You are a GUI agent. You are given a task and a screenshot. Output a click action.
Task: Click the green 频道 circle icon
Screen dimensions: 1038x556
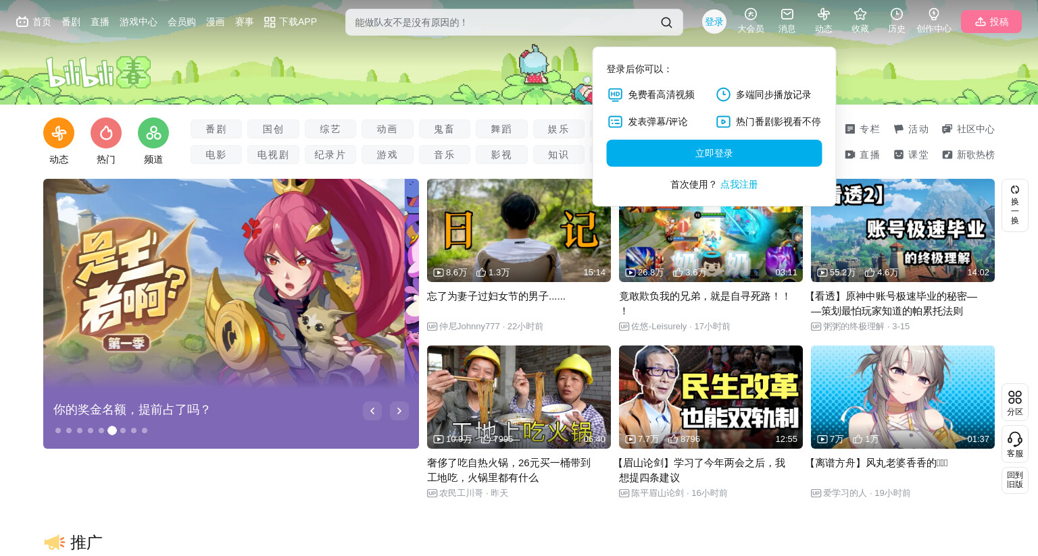point(153,133)
